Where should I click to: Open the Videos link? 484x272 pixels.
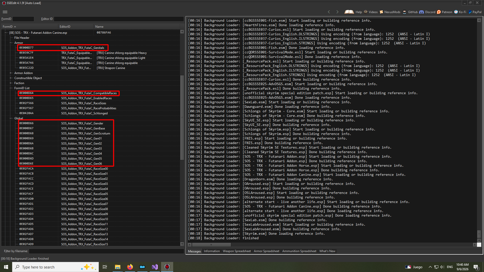click(x=371, y=12)
